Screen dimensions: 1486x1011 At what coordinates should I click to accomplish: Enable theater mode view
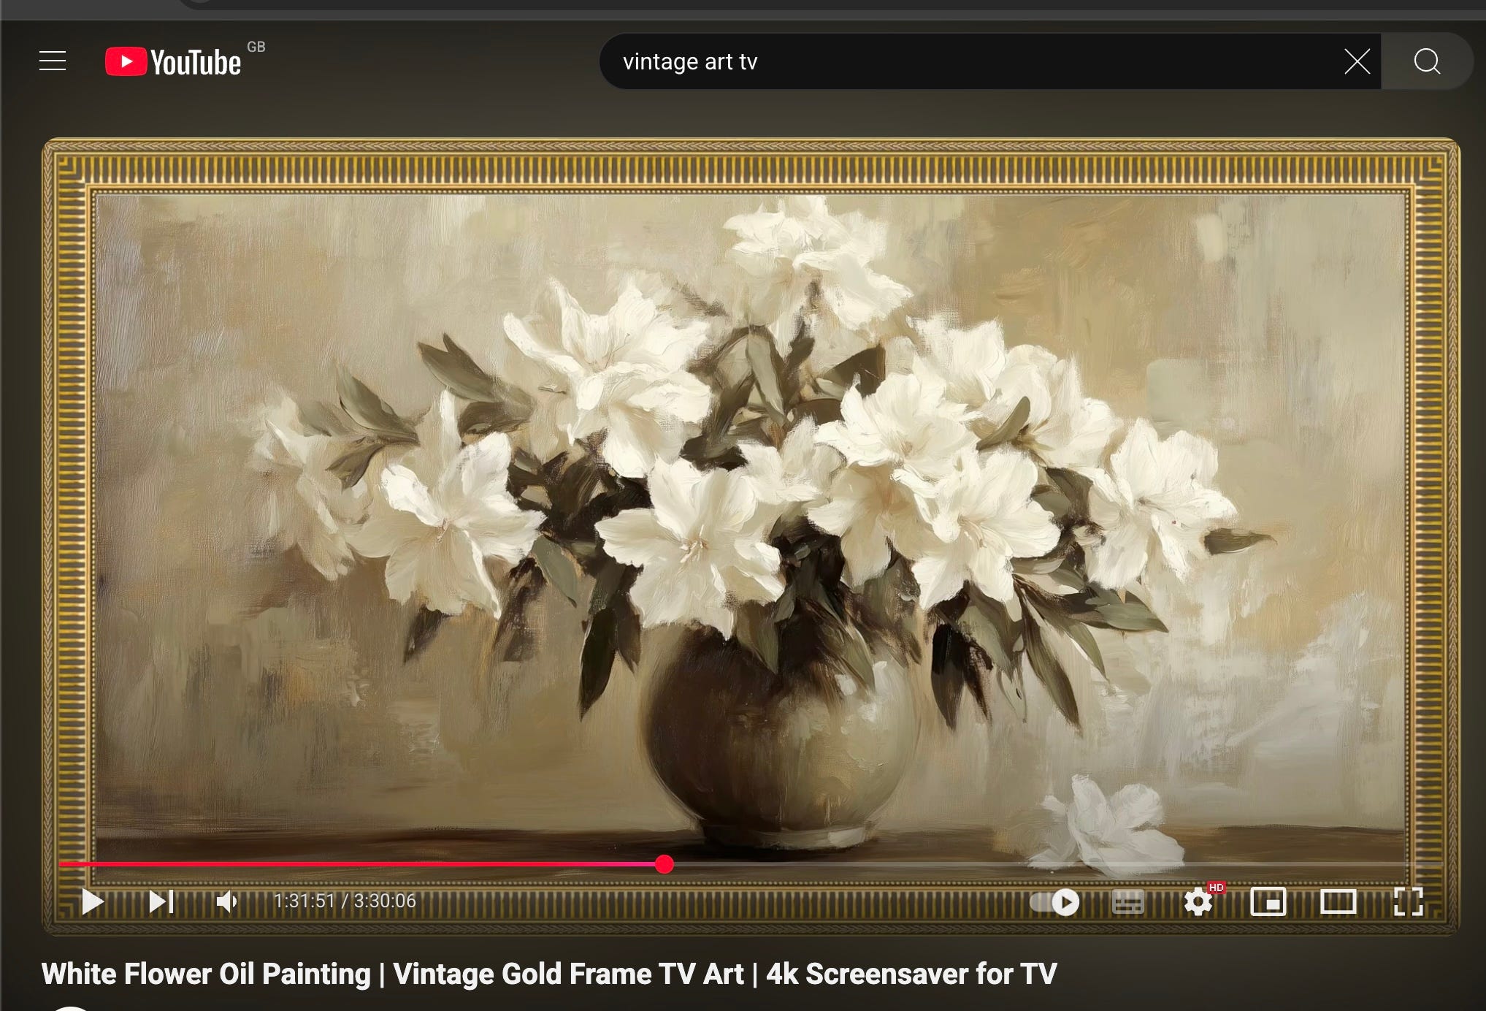(1338, 902)
